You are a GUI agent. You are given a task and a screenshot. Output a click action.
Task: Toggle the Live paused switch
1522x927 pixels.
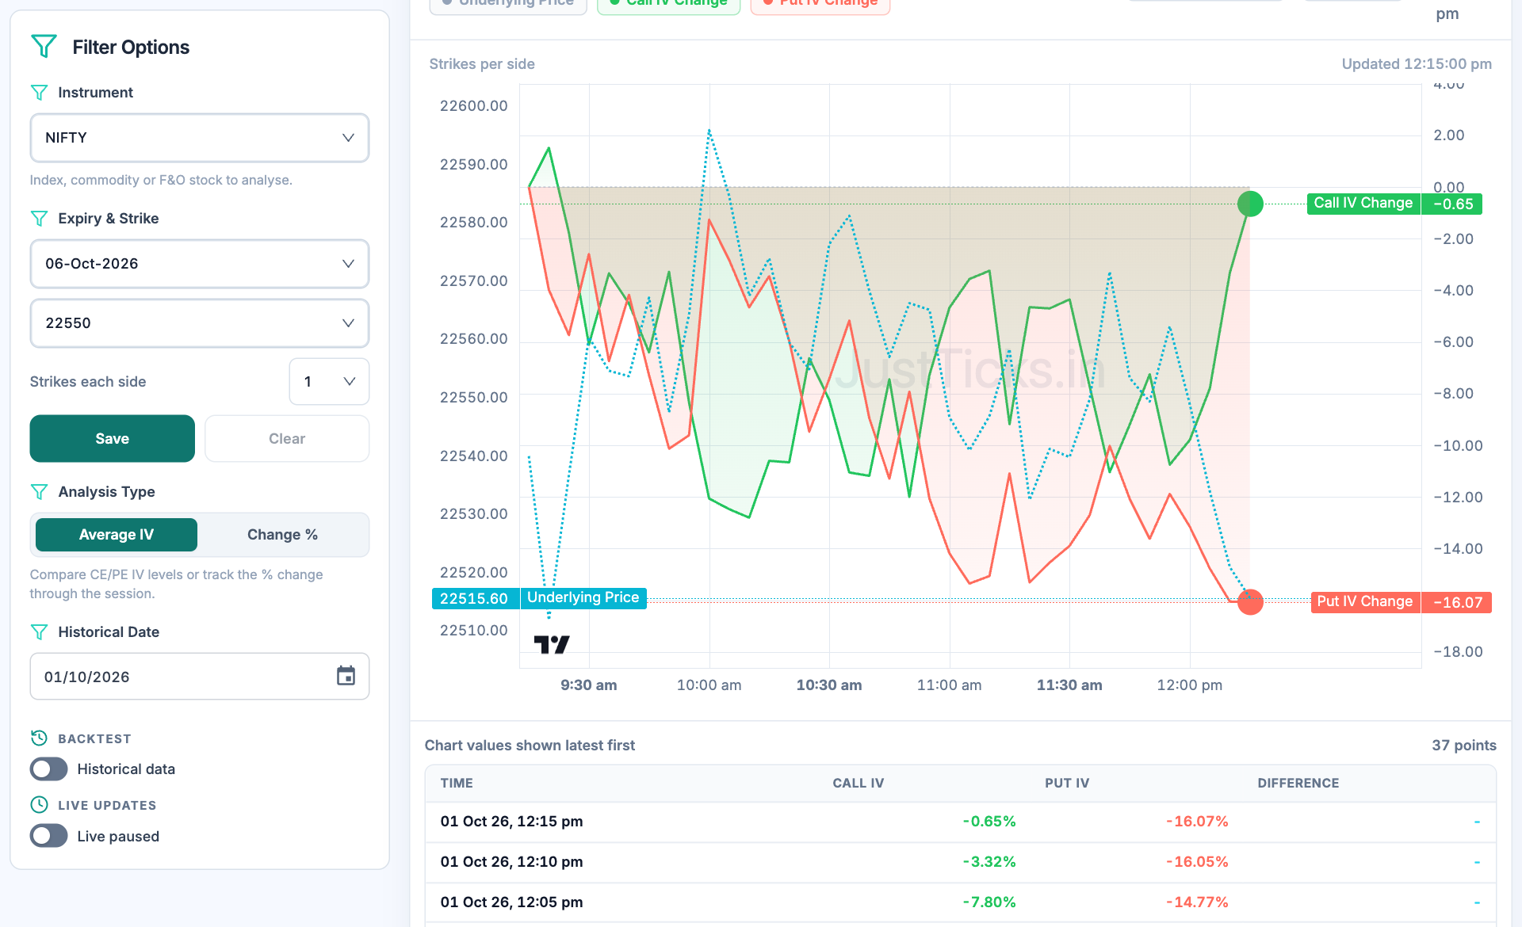pos(49,836)
